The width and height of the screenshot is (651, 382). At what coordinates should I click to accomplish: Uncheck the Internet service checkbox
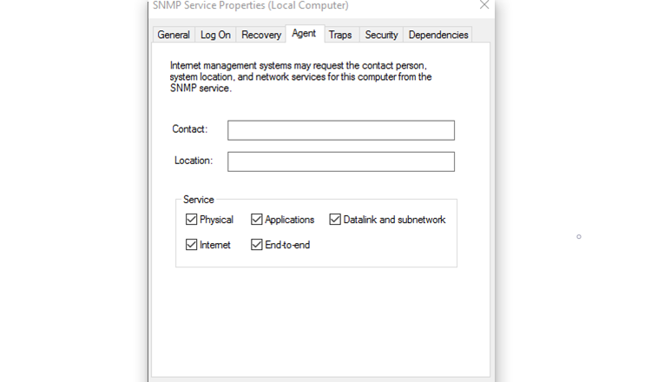click(x=192, y=245)
